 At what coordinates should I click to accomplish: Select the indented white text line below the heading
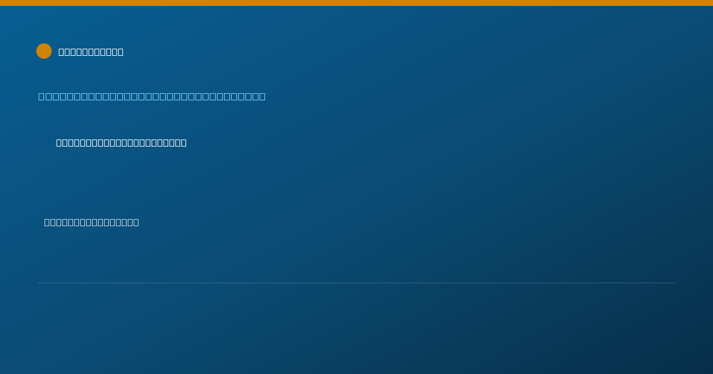point(121,142)
